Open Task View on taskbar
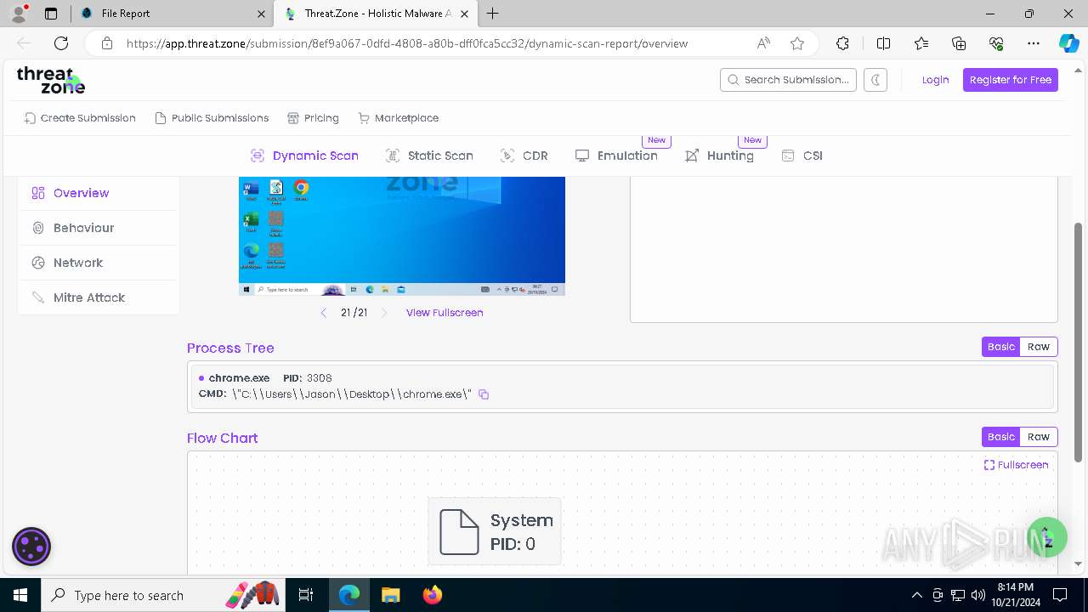The height and width of the screenshot is (612, 1088). (306, 595)
